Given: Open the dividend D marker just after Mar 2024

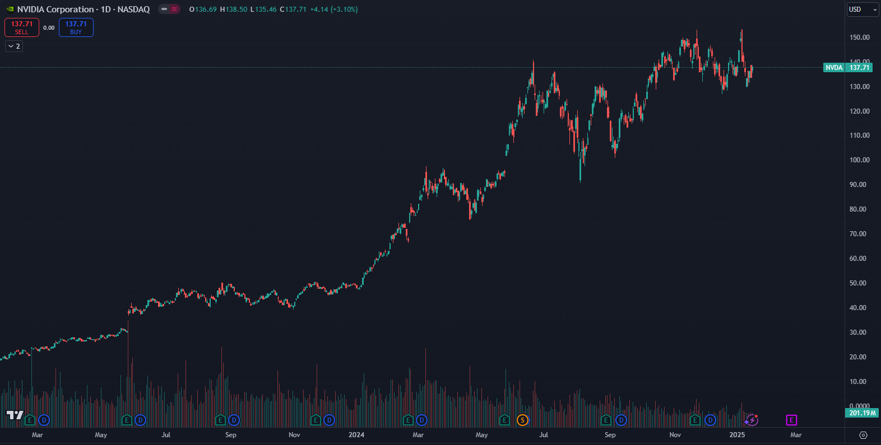Looking at the screenshot, I should (421, 420).
